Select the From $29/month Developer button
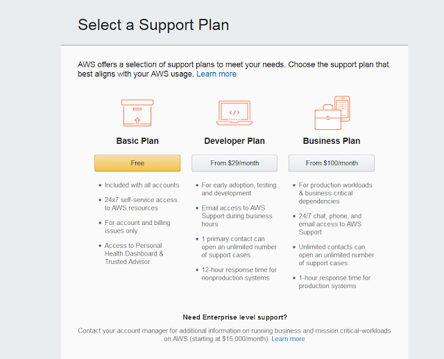Screen dimensions: 444x359 tap(234, 163)
